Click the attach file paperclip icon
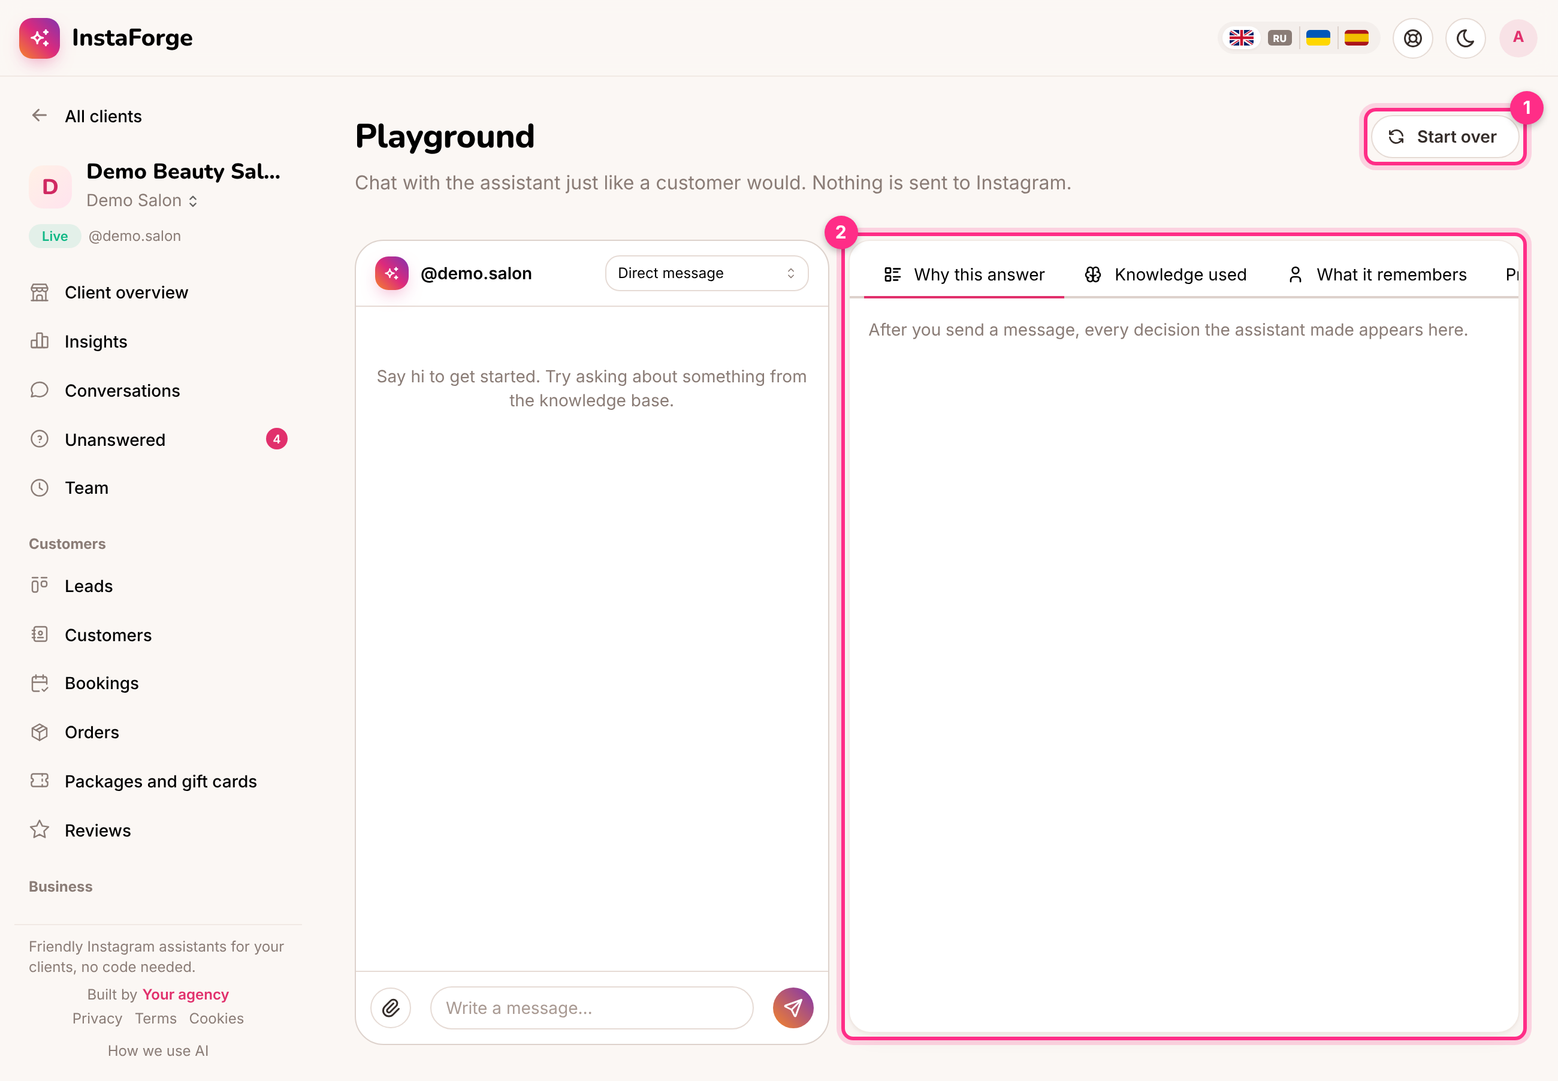Image resolution: width=1558 pixels, height=1081 pixels. click(x=391, y=1008)
